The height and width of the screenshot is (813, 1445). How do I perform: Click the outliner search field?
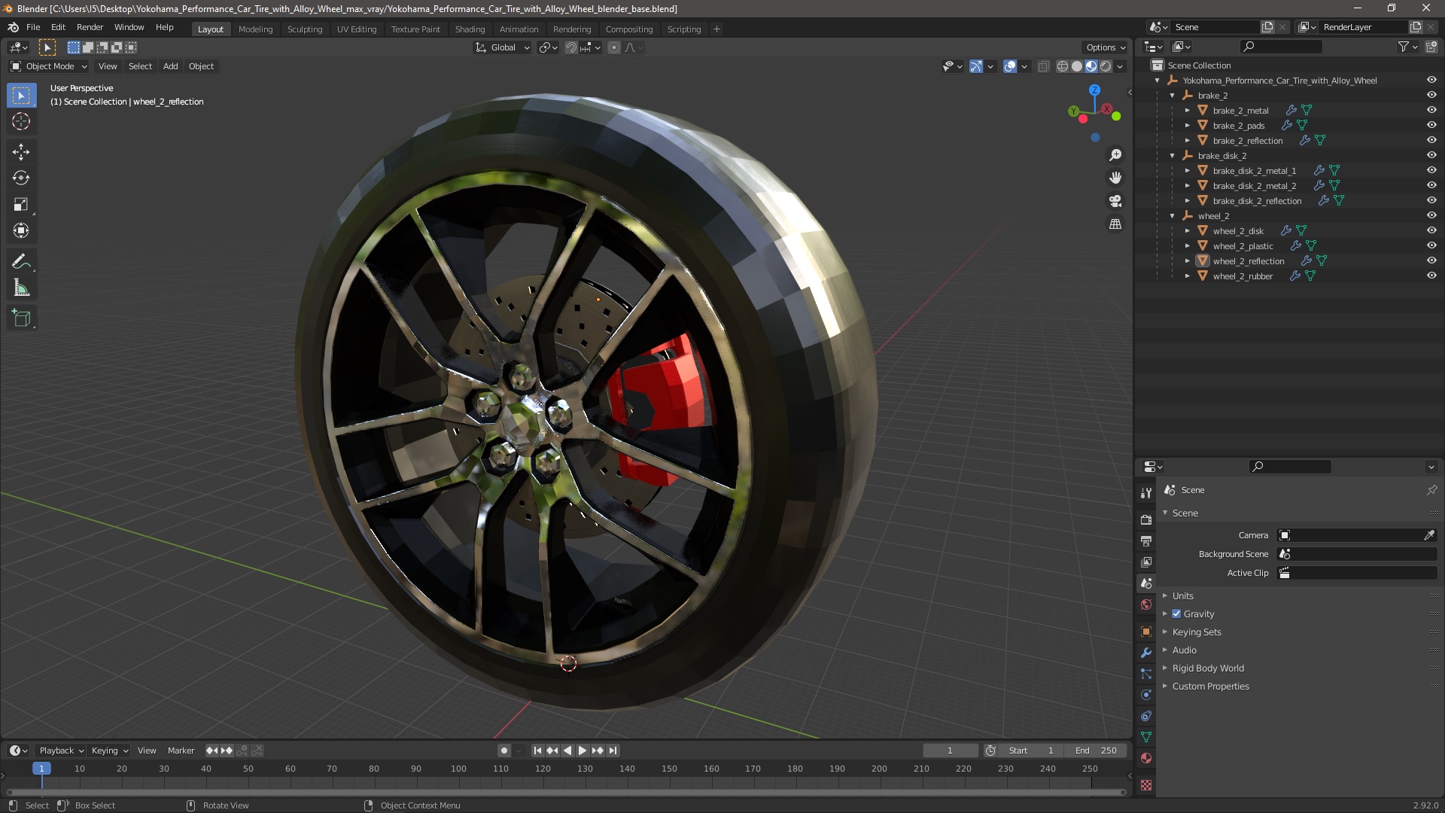(1281, 47)
